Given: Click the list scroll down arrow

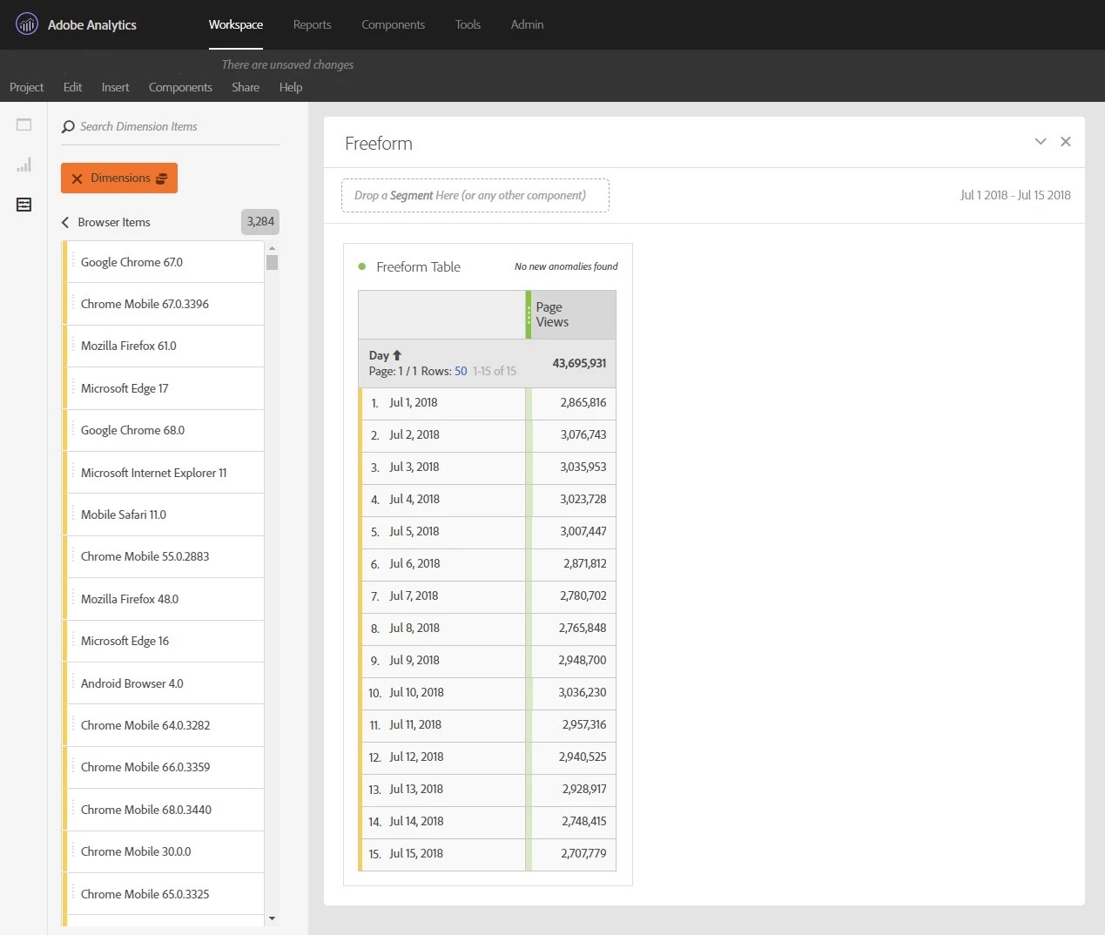Looking at the screenshot, I should (272, 918).
